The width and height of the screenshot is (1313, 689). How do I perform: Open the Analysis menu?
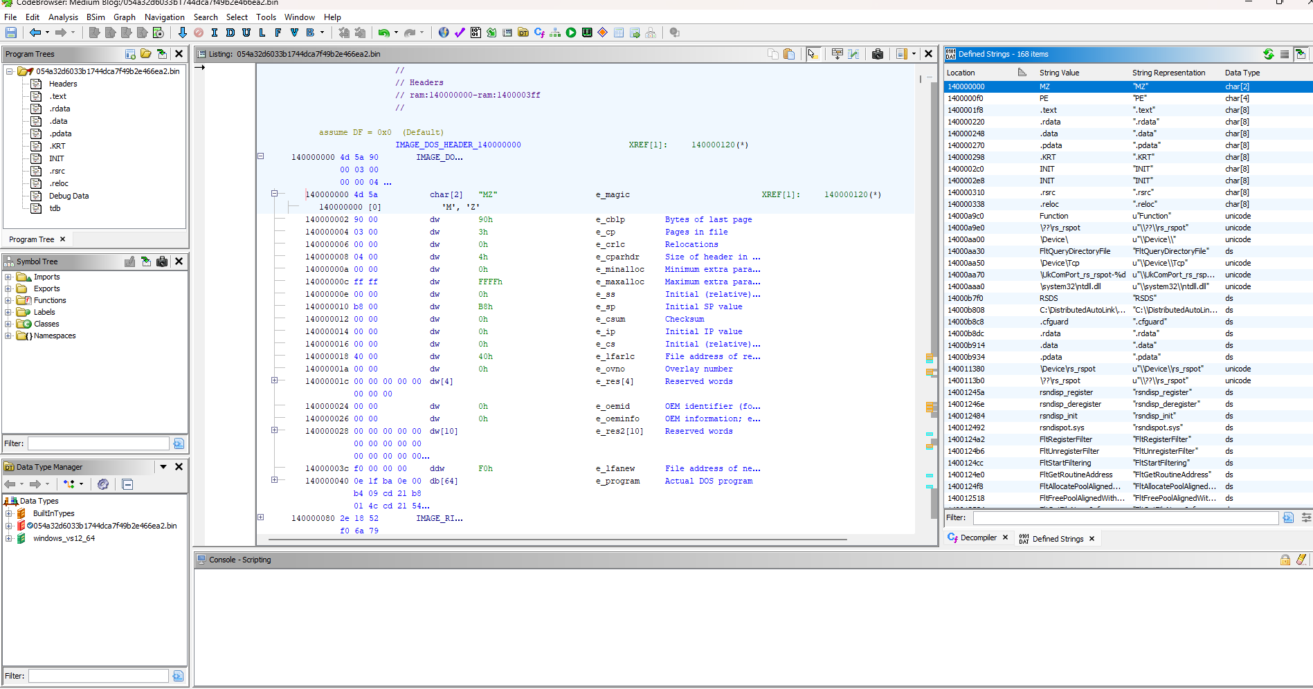tap(63, 17)
